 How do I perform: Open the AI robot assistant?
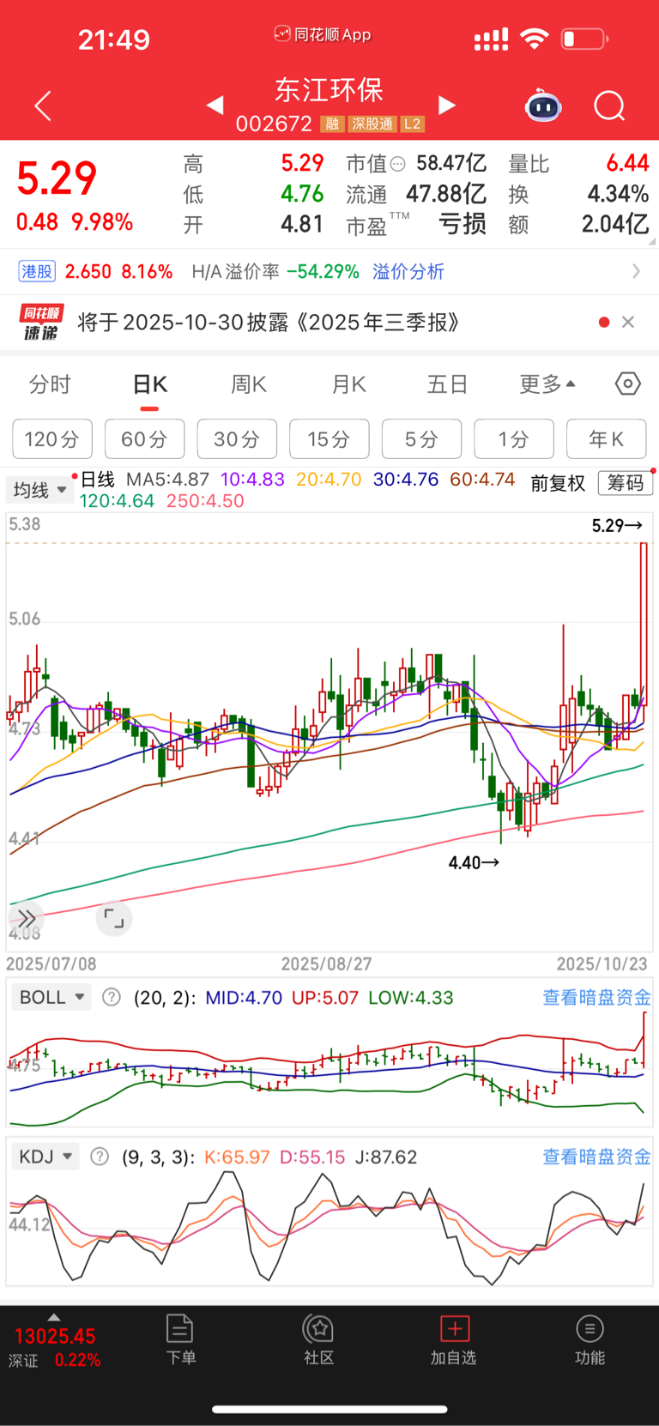click(x=543, y=106)
